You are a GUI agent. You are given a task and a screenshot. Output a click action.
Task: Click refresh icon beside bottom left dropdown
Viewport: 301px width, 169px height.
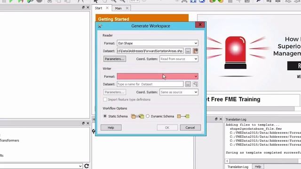[87, 166]
